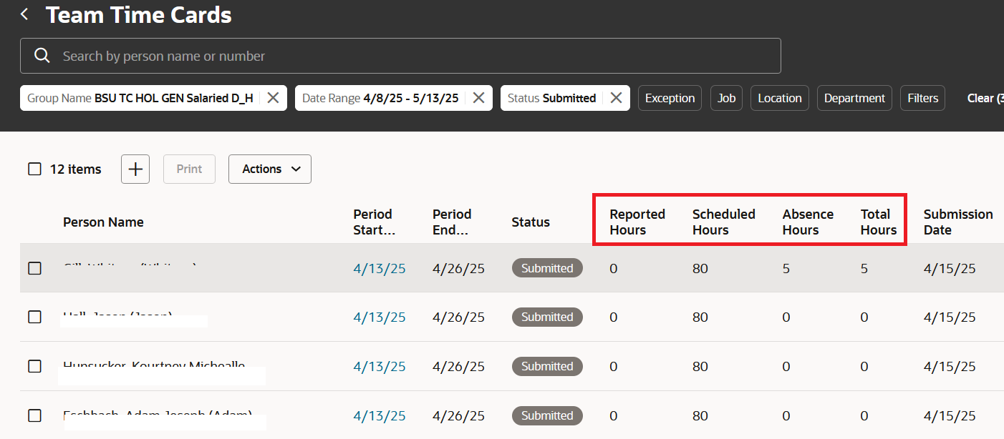This screenshot has height=439, width=1004.
Task: Open the Filters button
Action: [923, 98]
